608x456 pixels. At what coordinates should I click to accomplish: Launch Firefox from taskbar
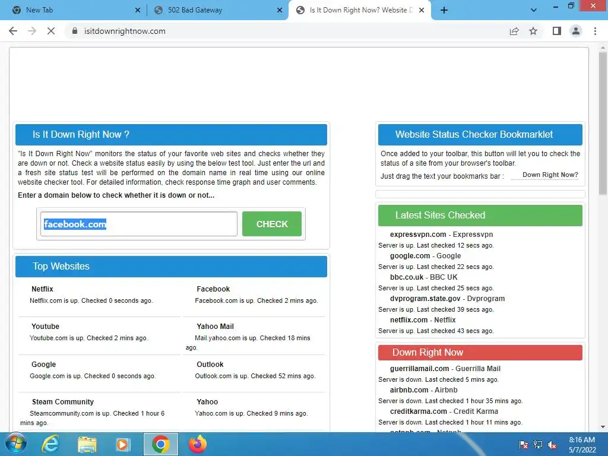(198, 444)
